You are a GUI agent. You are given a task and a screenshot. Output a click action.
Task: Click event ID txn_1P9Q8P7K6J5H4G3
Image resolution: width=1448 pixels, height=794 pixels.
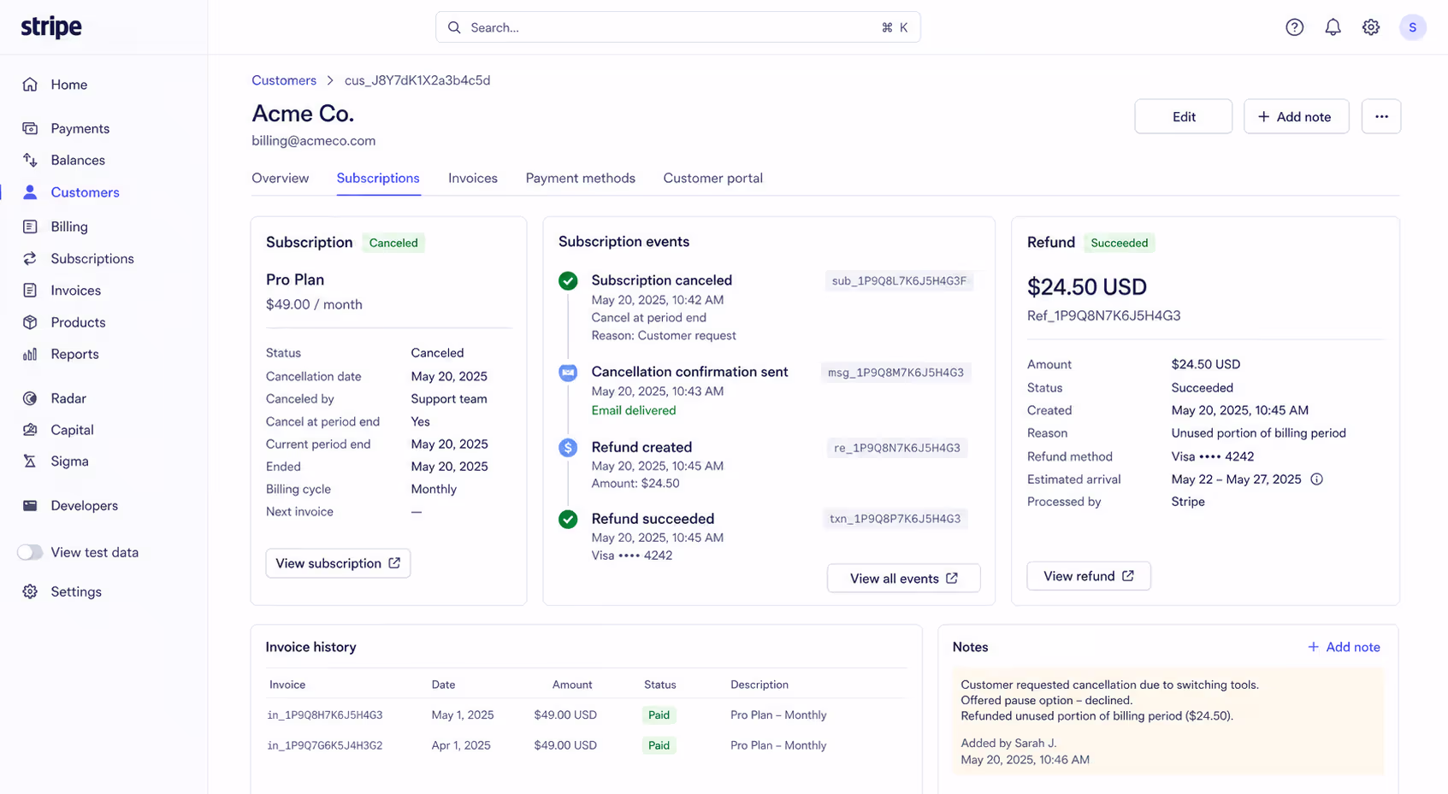(895, 519)
